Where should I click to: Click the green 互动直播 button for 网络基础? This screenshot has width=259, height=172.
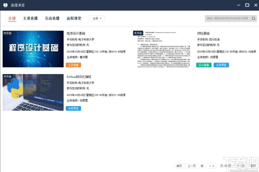click(204, 65)
